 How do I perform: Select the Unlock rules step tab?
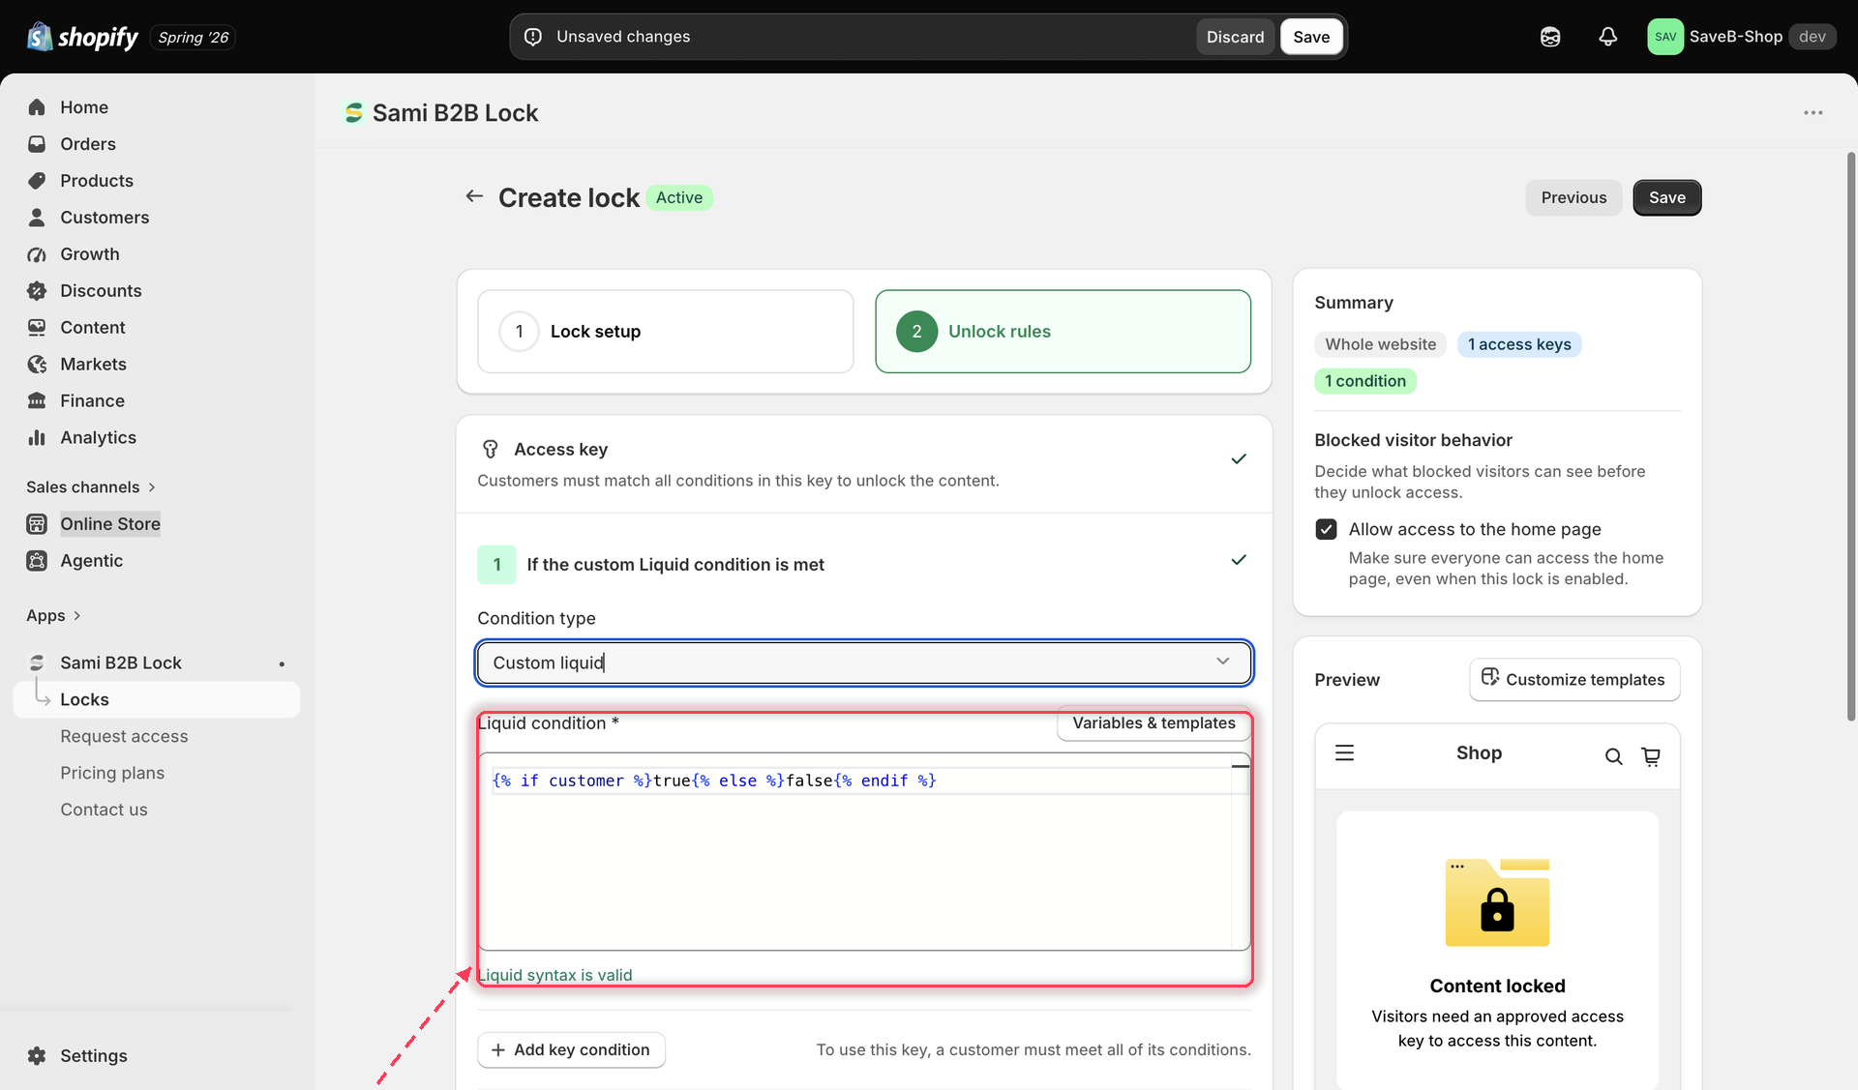click(1063, 332)
